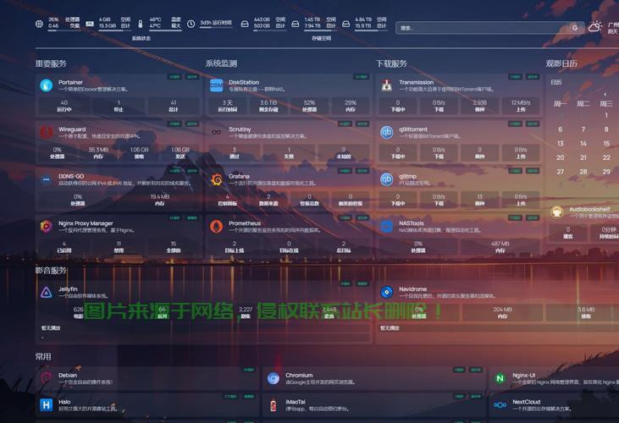
Task: Click the NASTools '487 MB' memory stat
Action: (500, 247)
